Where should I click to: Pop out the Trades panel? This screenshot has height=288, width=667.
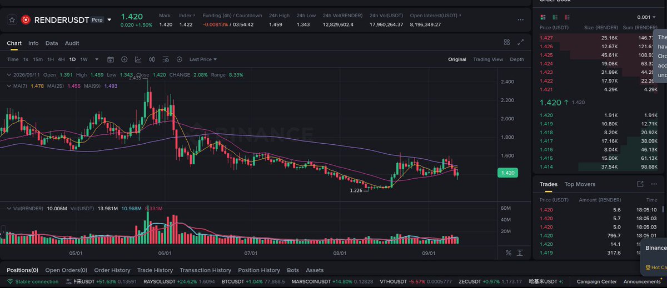click(x=640, y=184)
